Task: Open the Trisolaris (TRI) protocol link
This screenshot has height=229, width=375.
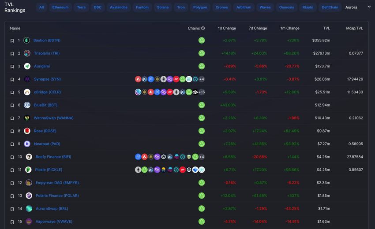Action: pyautogui.click(x=47, y=53)
